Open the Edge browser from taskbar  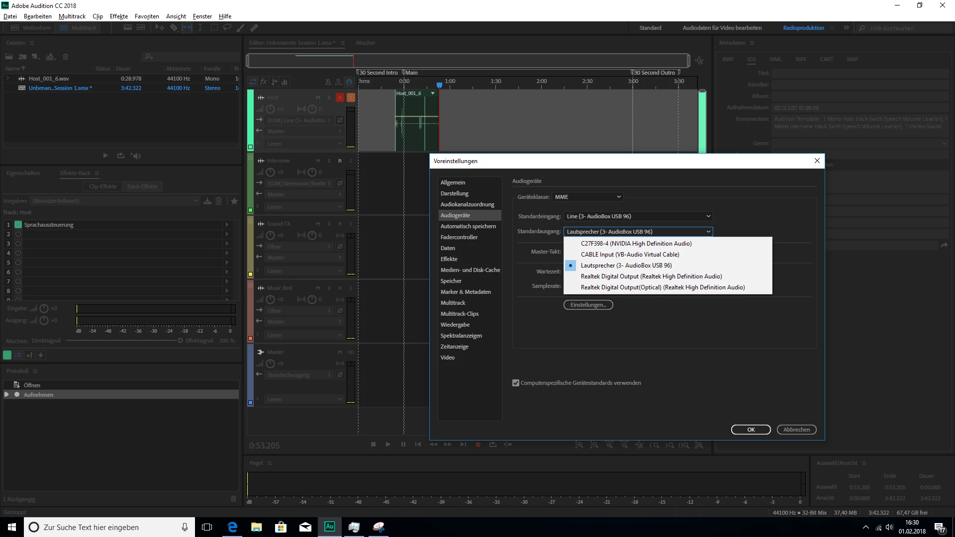[x=232, y=527]
